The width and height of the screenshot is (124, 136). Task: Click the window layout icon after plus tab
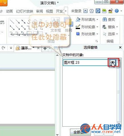pos(56,48)
